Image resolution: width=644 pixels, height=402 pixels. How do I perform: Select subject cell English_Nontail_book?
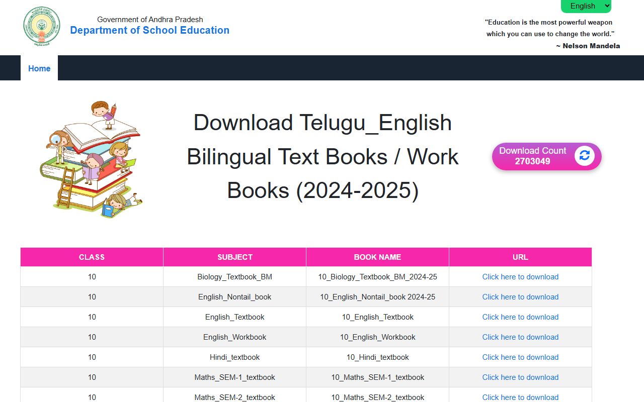tap(235, 297)
